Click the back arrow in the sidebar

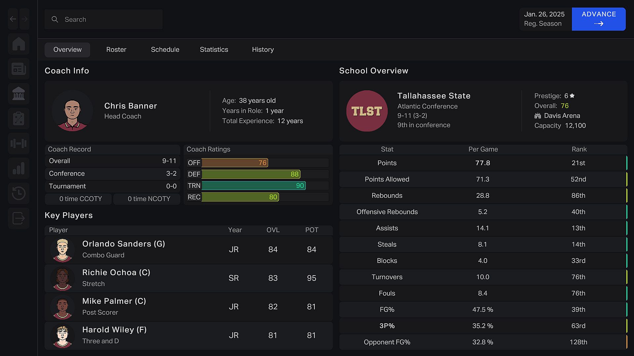[13, 19]
